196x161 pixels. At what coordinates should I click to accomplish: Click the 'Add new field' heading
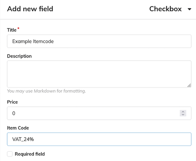pyautogui.click(x=30, y=9)
